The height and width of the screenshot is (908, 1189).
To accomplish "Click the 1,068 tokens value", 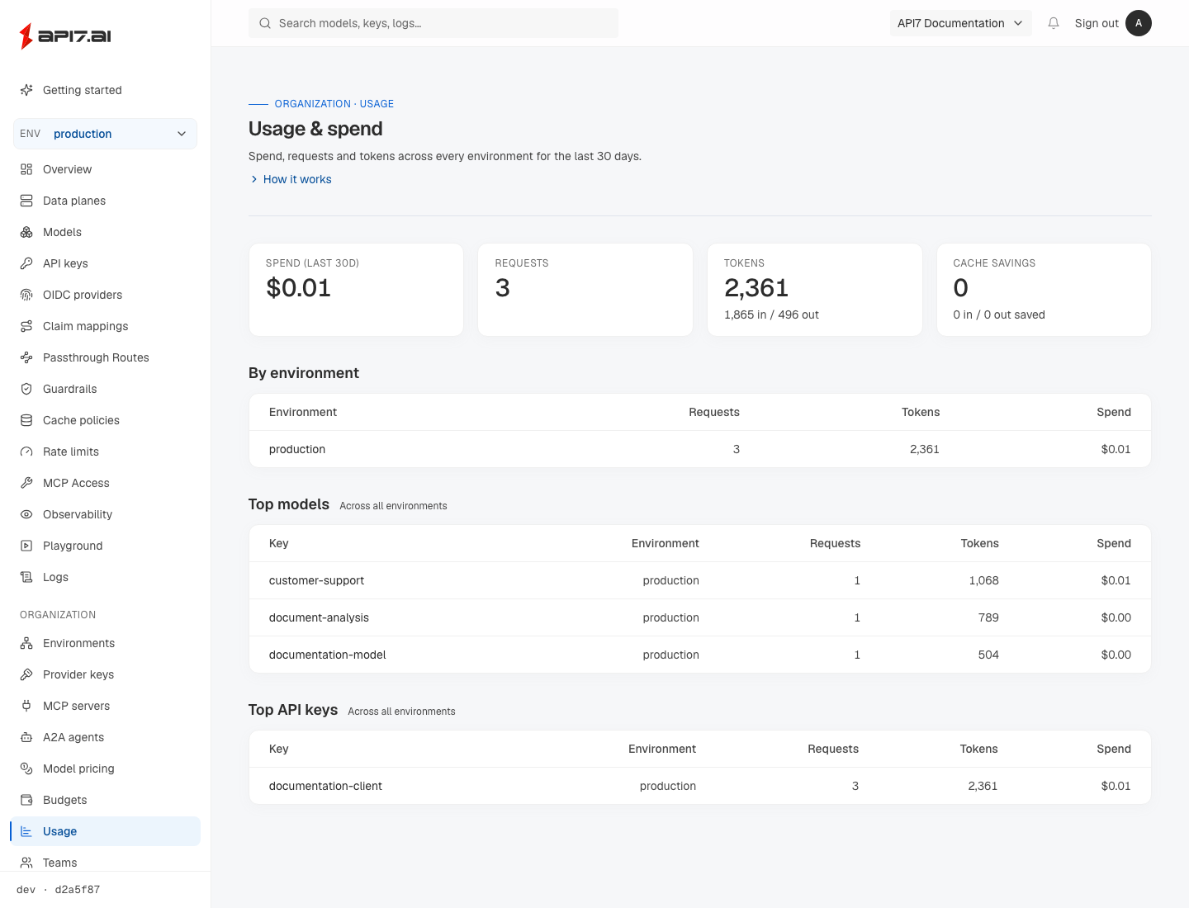I will 983,580.
